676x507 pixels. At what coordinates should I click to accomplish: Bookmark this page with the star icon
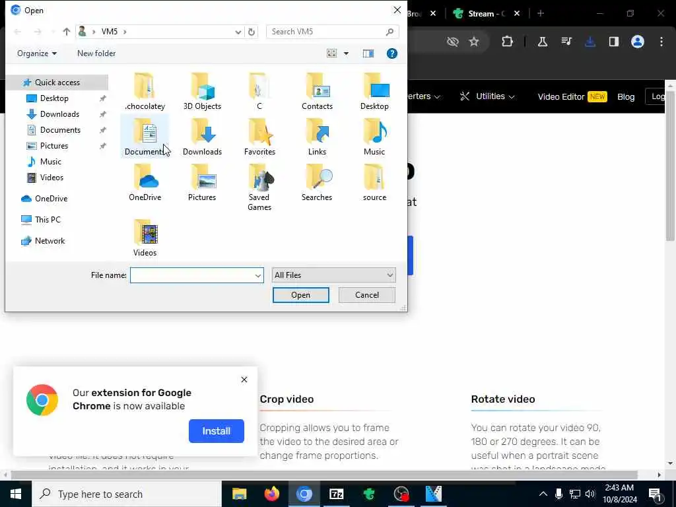(474, 42)
